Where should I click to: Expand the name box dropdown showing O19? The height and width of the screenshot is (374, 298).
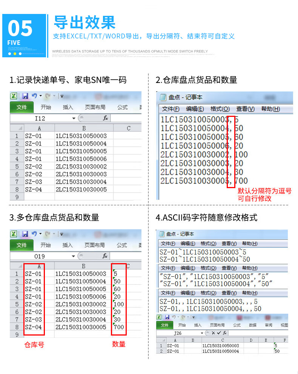74,256
